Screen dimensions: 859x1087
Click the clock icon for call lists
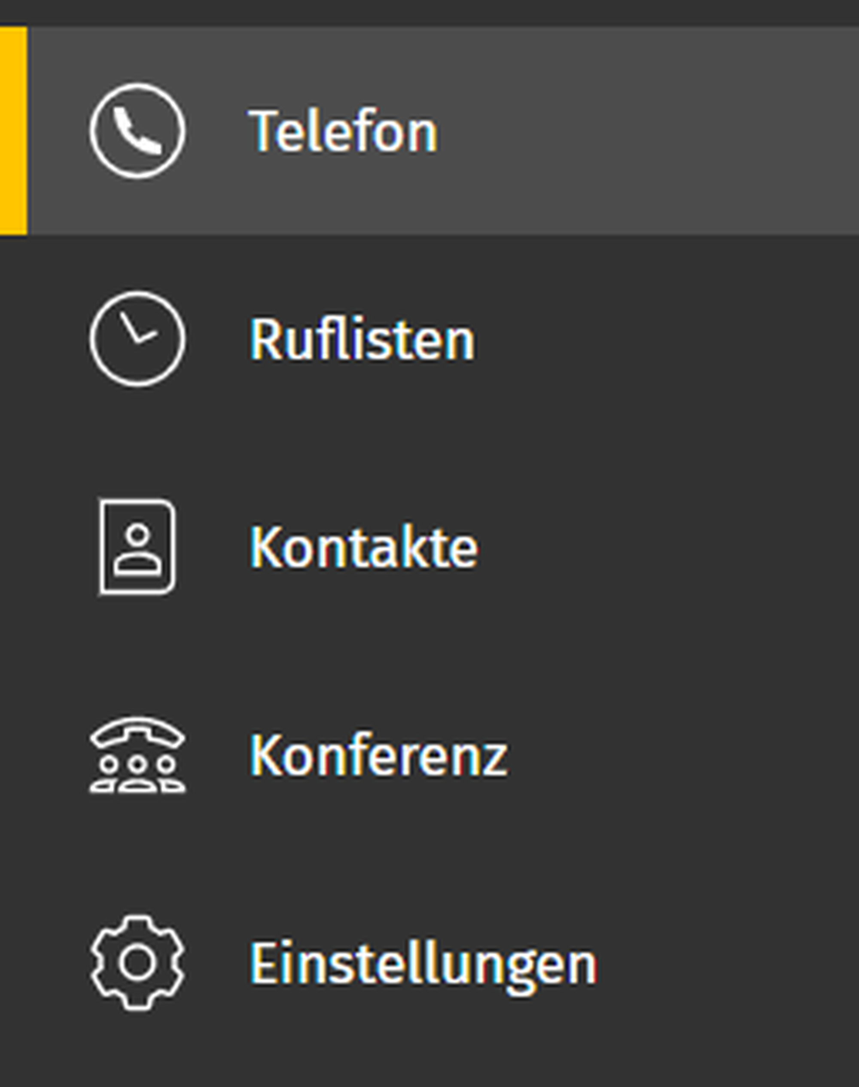pyautogui.click(x=137, y=339)
